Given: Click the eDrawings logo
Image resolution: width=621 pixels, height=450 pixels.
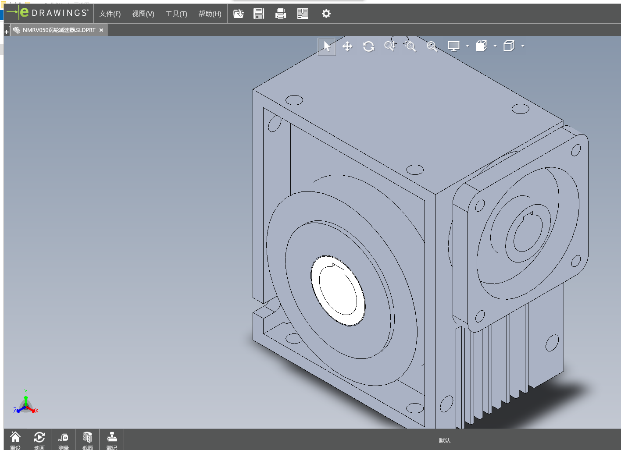Looking at the screenshot, I should point(48,13).
